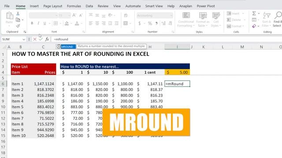The height and width of the screenshot is (158, 282).
Task: Open the Clipboard pane launcher
Action: [25, 32]
